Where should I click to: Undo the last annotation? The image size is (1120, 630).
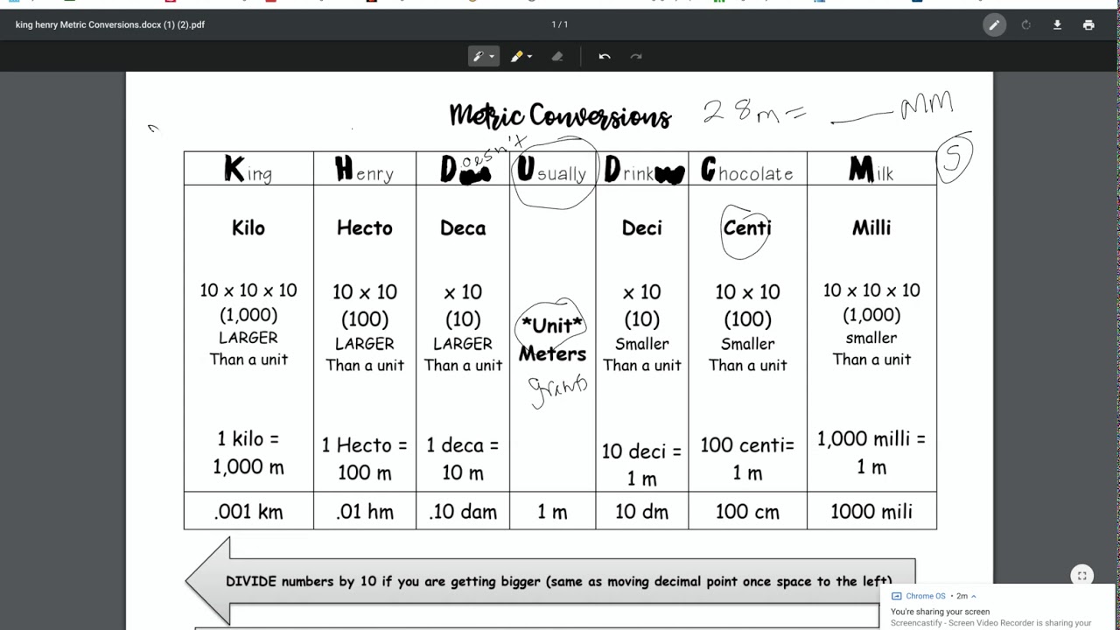coord(605,56)
